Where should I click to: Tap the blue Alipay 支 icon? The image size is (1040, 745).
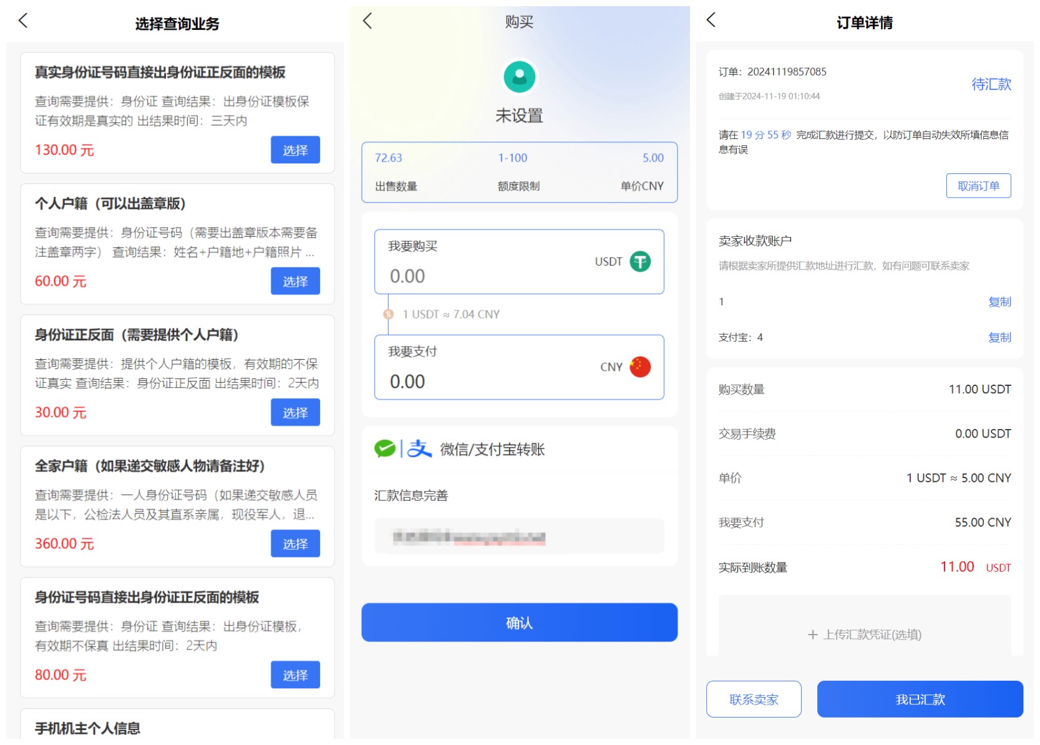pos(419,448)
